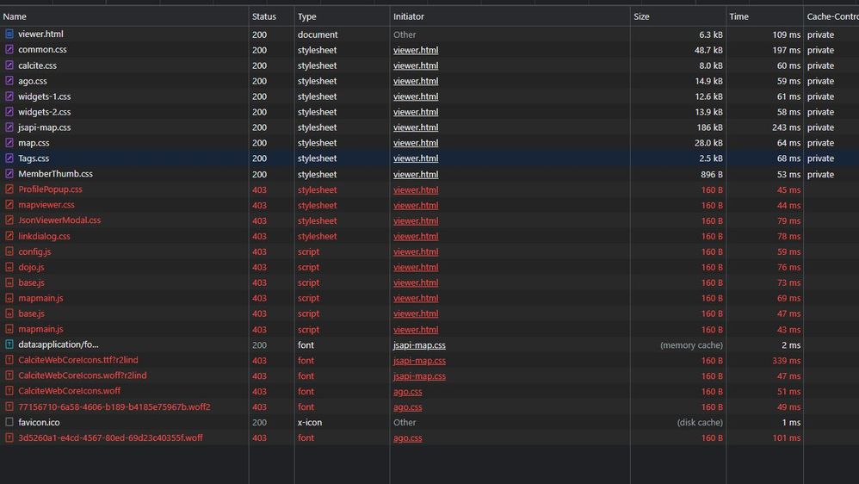Select the Tags.css request row

[429, 158]
